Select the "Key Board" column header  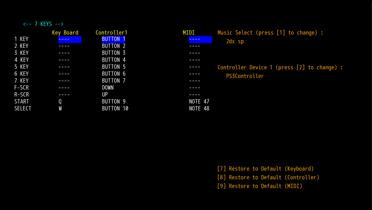[65, 33]
